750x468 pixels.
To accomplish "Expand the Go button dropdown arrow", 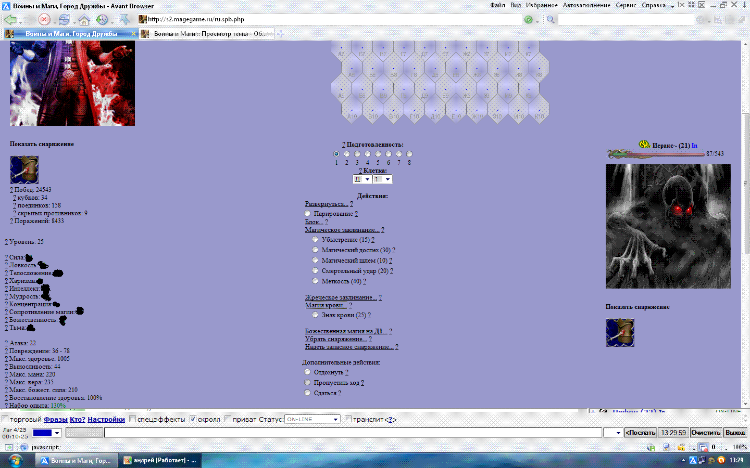I will tap(537, 21).
